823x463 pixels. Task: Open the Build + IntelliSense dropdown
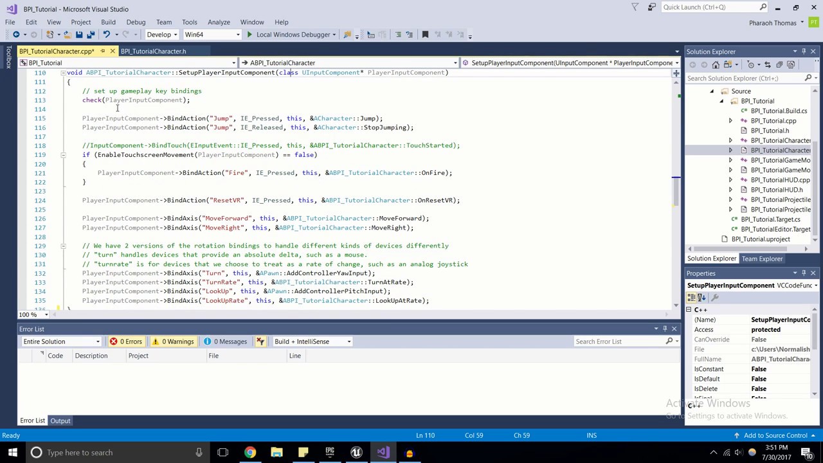point(312,341)
